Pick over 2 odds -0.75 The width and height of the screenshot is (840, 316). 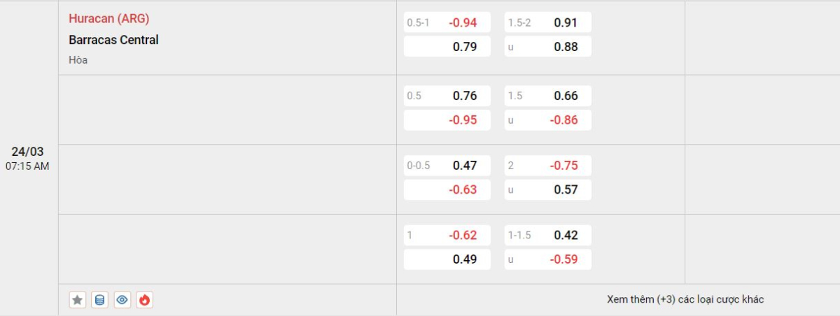click(548, 166)
